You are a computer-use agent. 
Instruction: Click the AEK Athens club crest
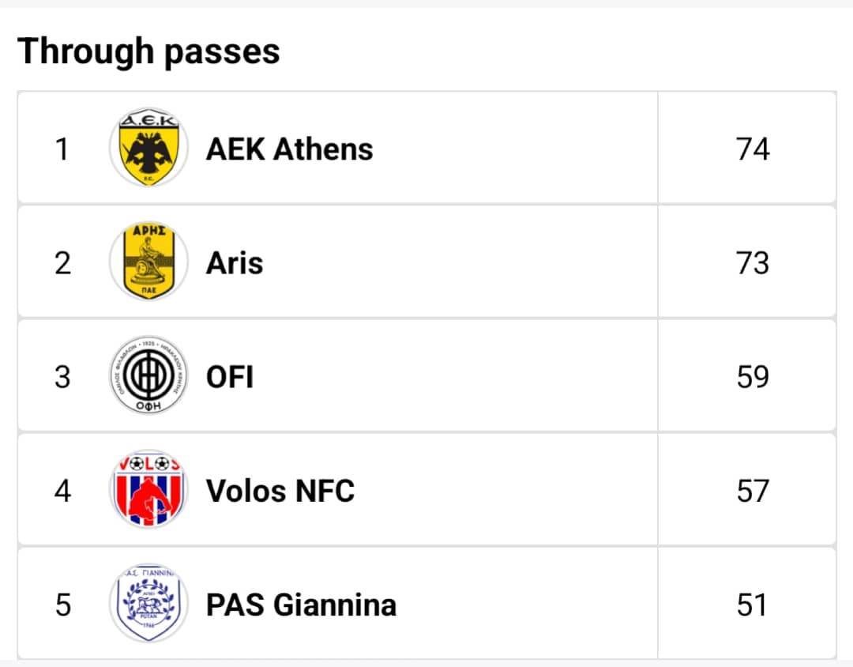click(x=148, y=148)
